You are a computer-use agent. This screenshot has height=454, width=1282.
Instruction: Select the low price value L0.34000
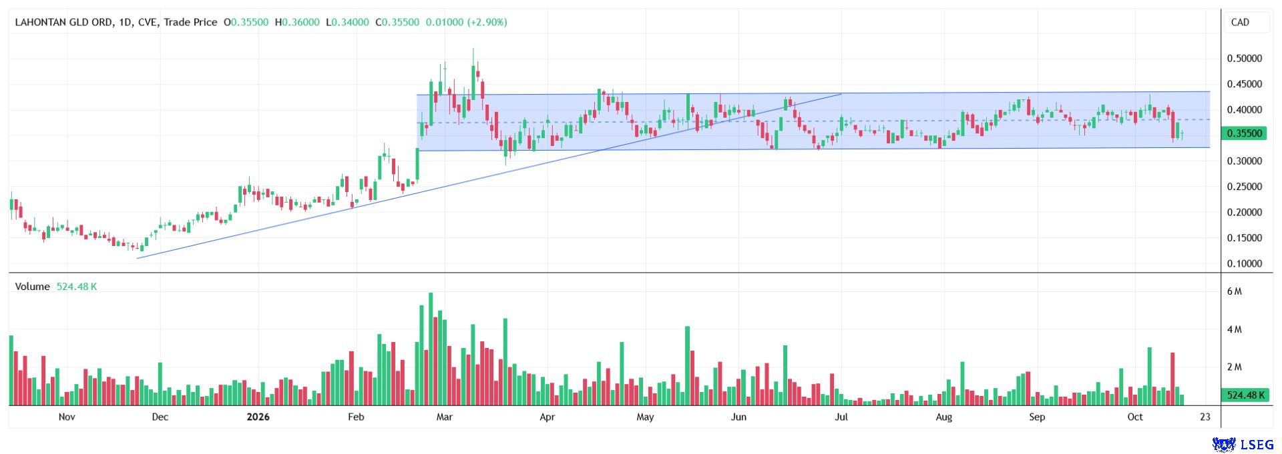(347, 22)
